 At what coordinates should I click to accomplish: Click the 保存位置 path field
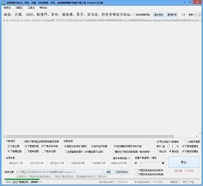click(x=59, y=172)
